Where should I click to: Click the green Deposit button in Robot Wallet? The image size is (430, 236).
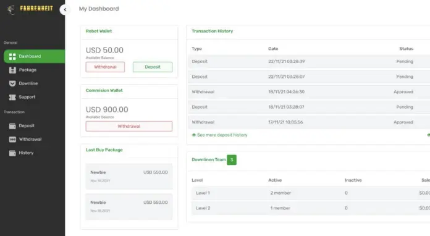[x=153, y=67]
